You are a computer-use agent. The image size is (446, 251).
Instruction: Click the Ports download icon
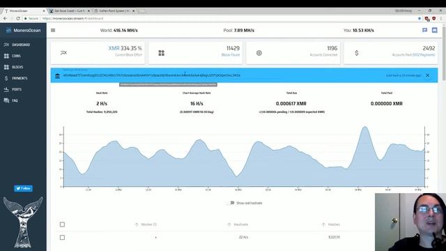tap(6, 89)
